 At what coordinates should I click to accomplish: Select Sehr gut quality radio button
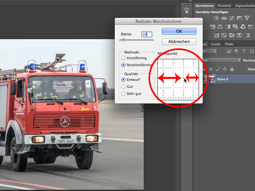pyautogui.click(x=123, y=94)
